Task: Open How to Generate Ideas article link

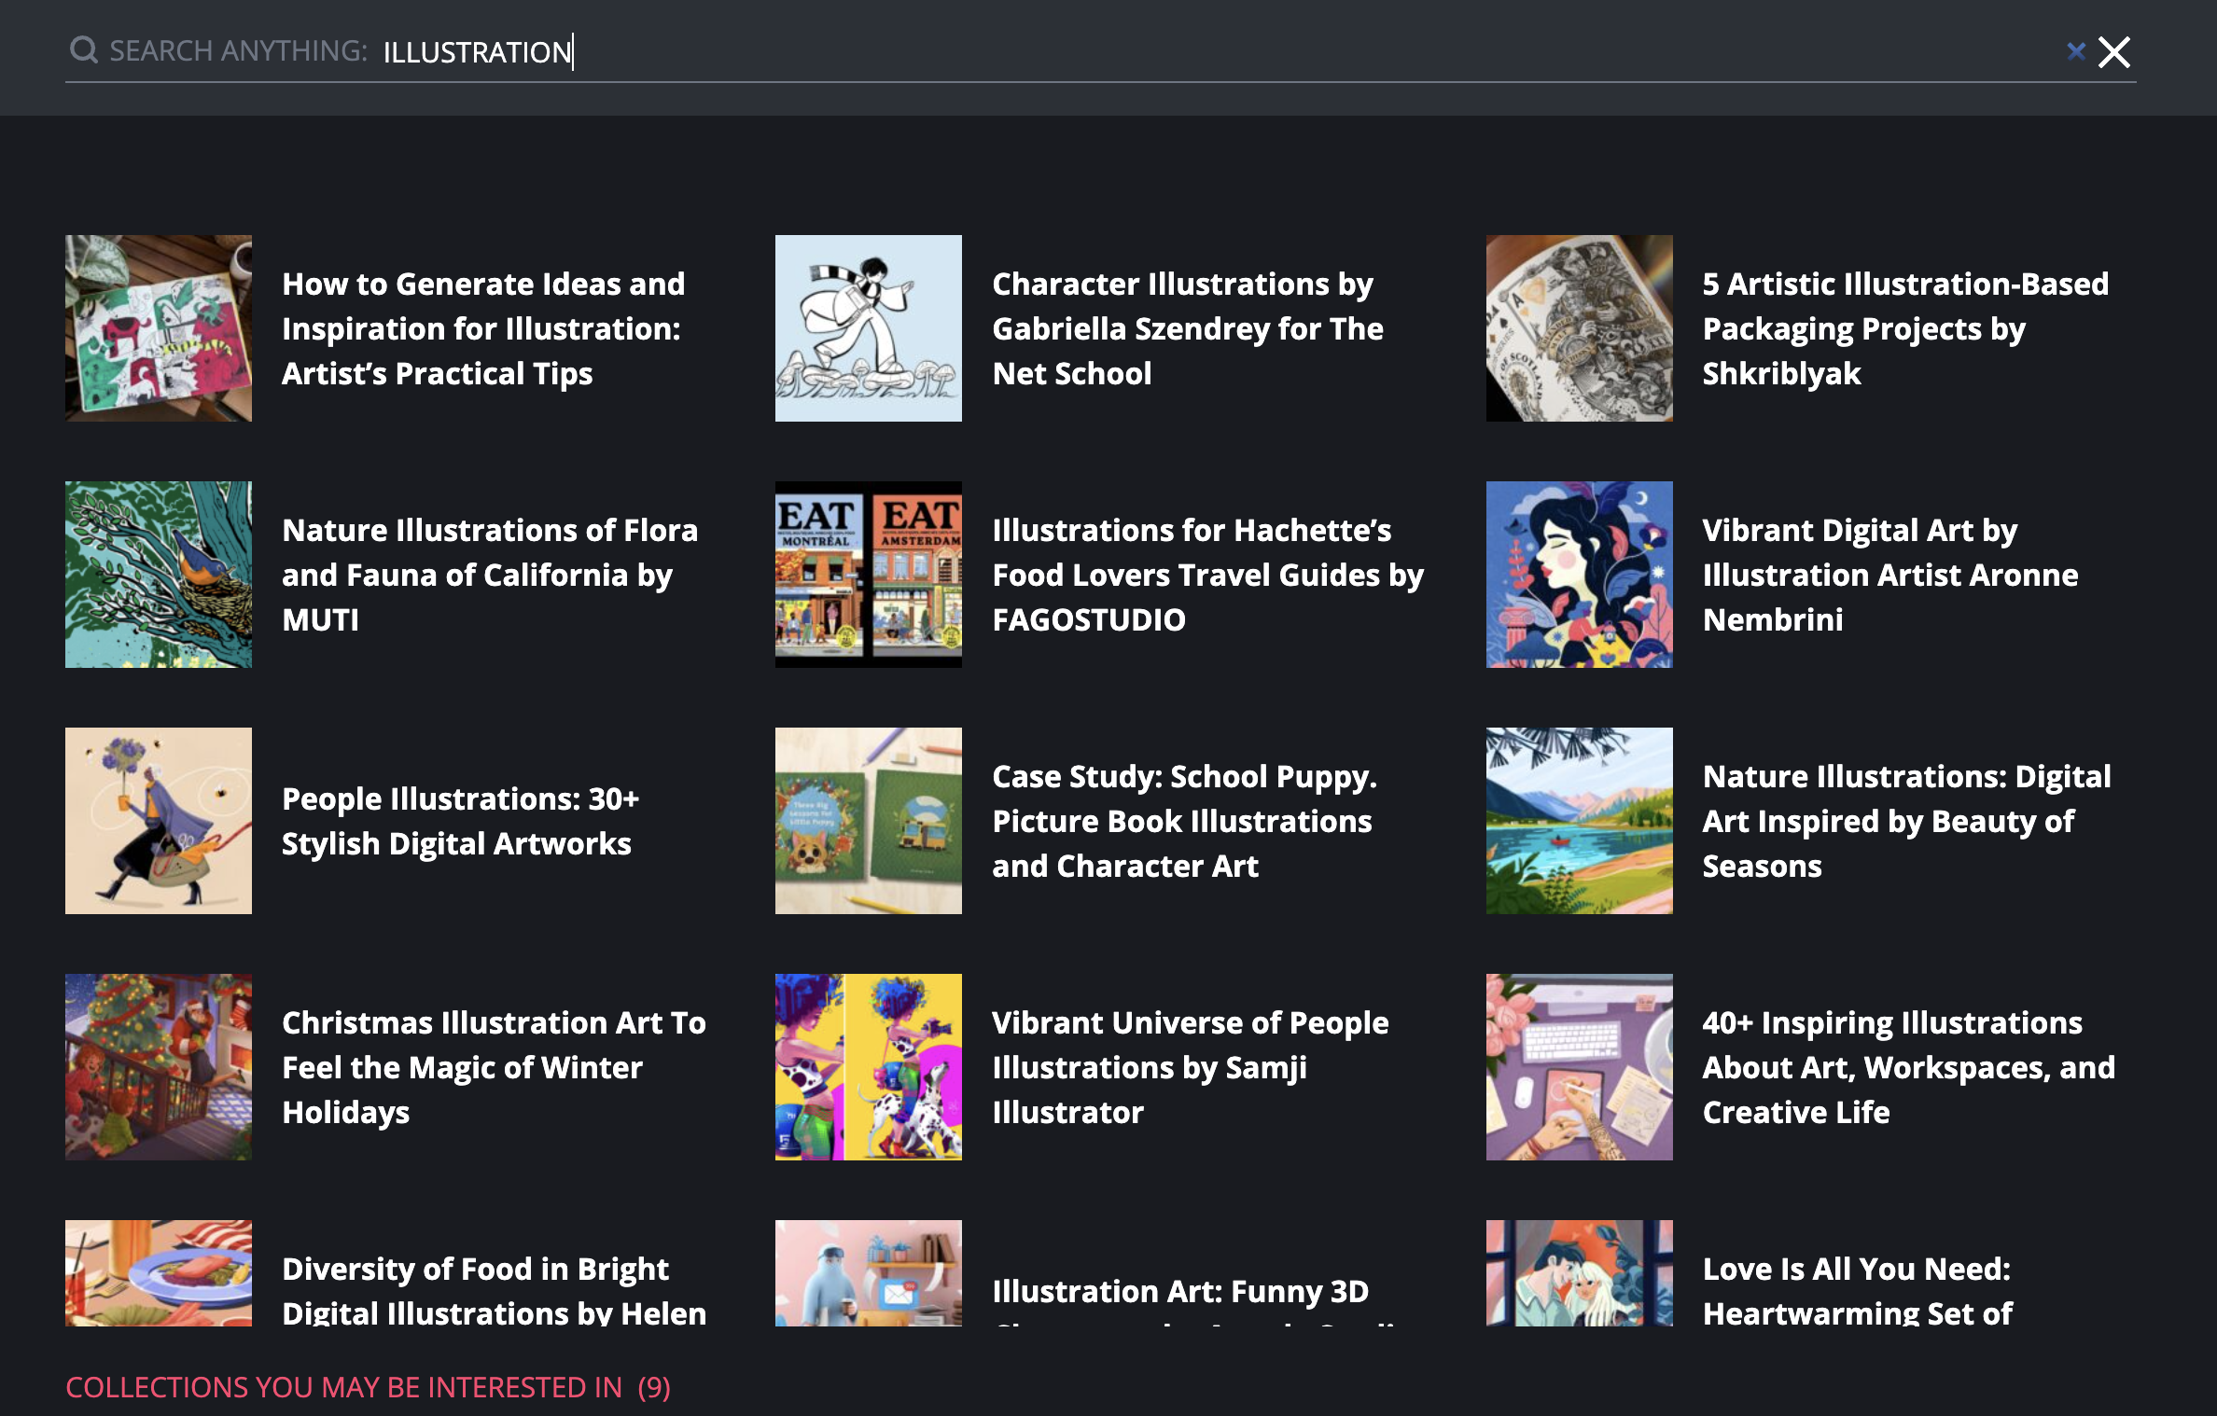Action: (483, 328)
